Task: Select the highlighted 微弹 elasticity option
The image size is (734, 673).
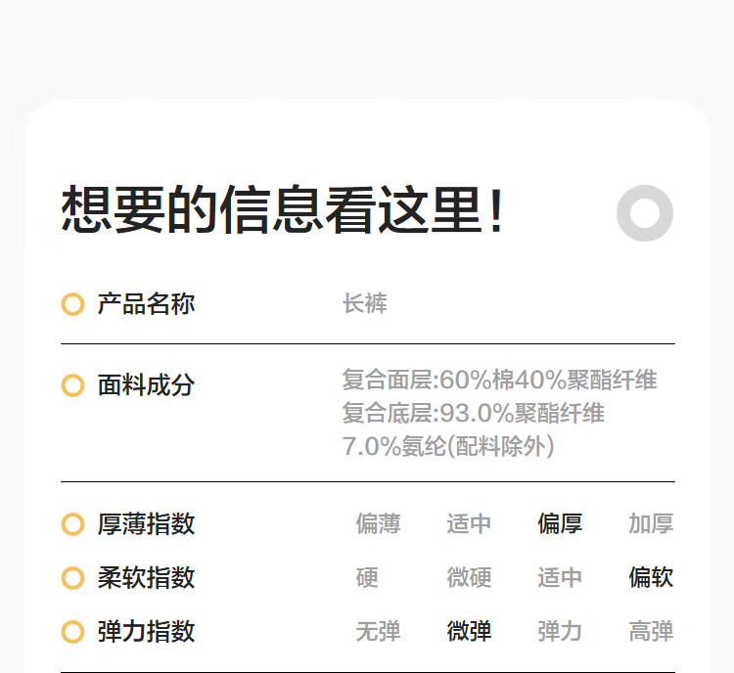Action: coord(469,631)
